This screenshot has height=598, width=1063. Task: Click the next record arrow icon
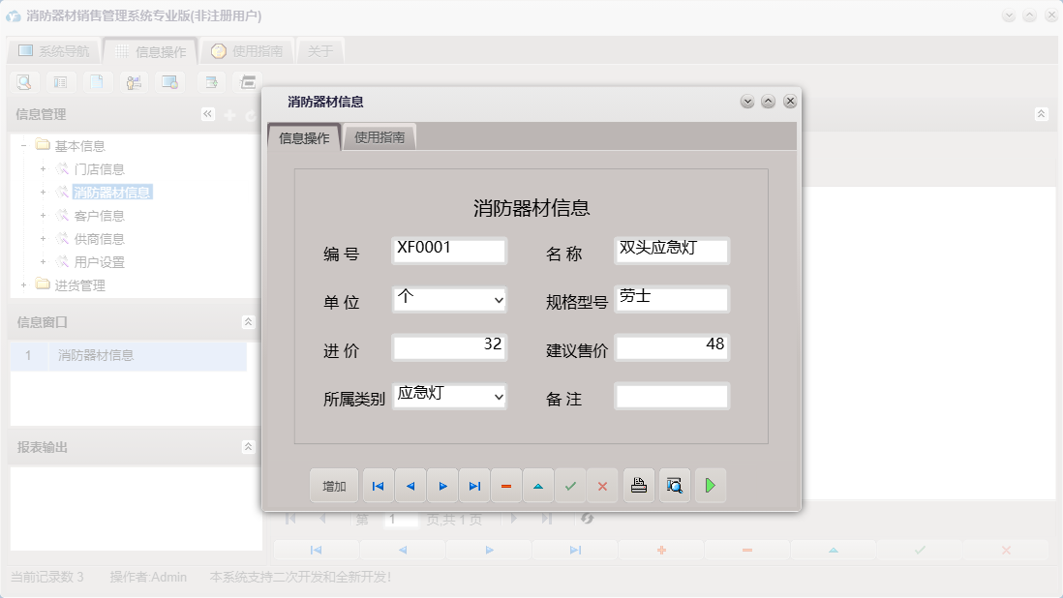coord(442,485)
